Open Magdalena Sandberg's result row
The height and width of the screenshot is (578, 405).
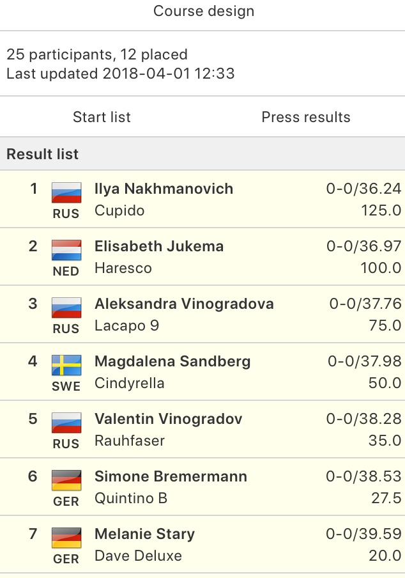202,371
